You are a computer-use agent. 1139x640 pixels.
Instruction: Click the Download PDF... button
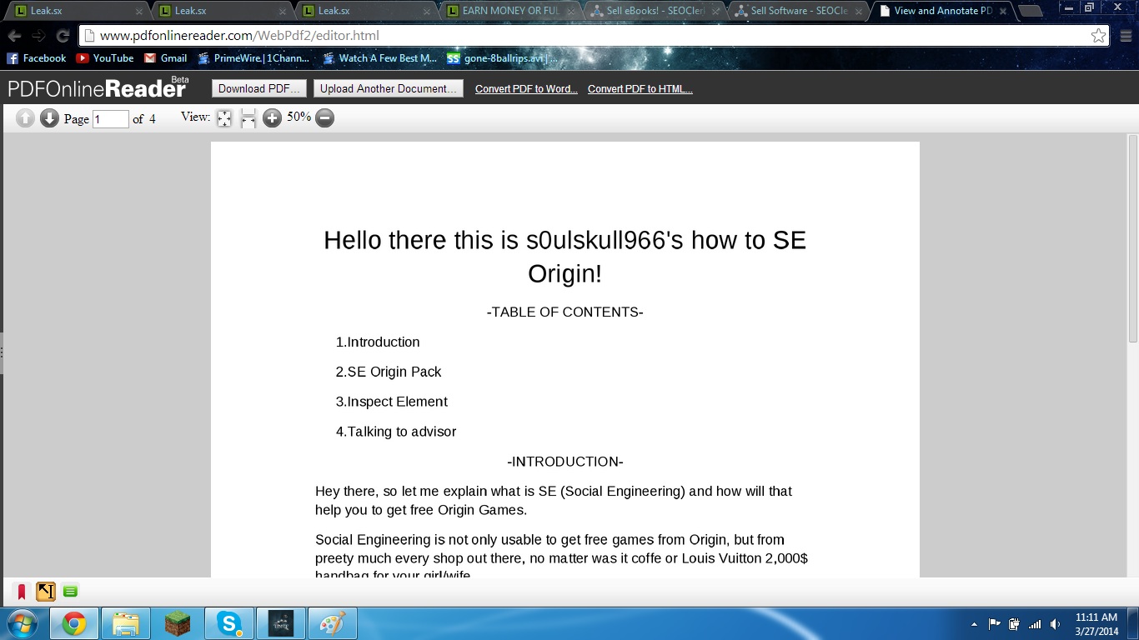click(x=259, y=89)
